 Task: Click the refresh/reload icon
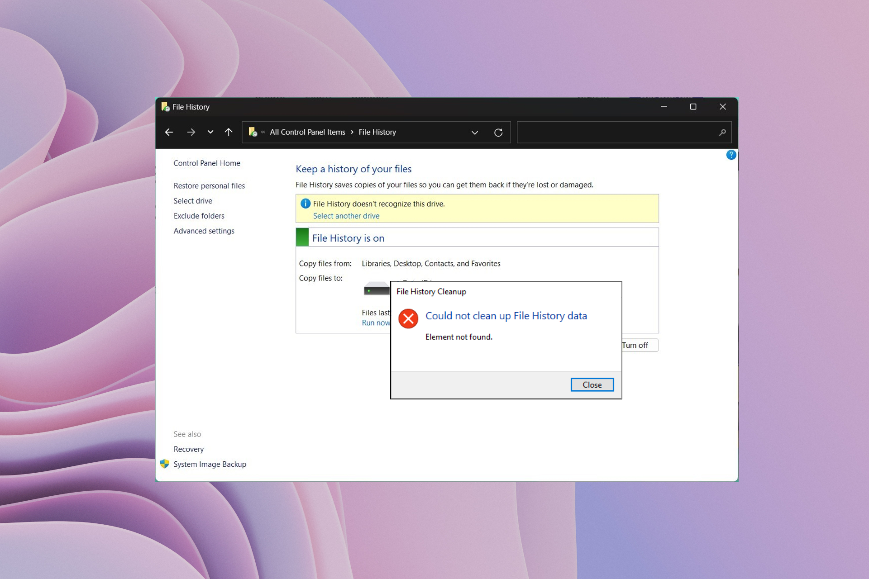click(498, 132)
